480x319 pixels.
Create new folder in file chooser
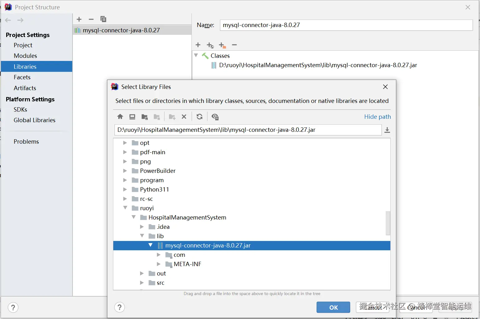click(x=172, y=117)
